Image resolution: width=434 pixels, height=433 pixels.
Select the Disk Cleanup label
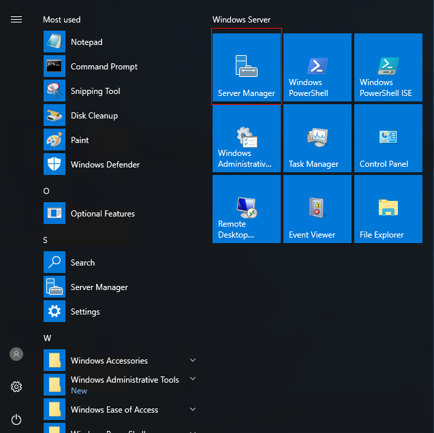tap(95, 116)
